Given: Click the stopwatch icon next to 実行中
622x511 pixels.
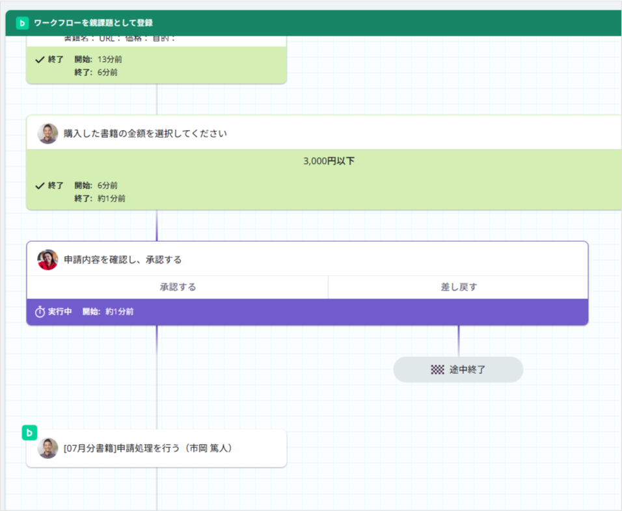Looking at the screenshot, I should coord(40,311).
